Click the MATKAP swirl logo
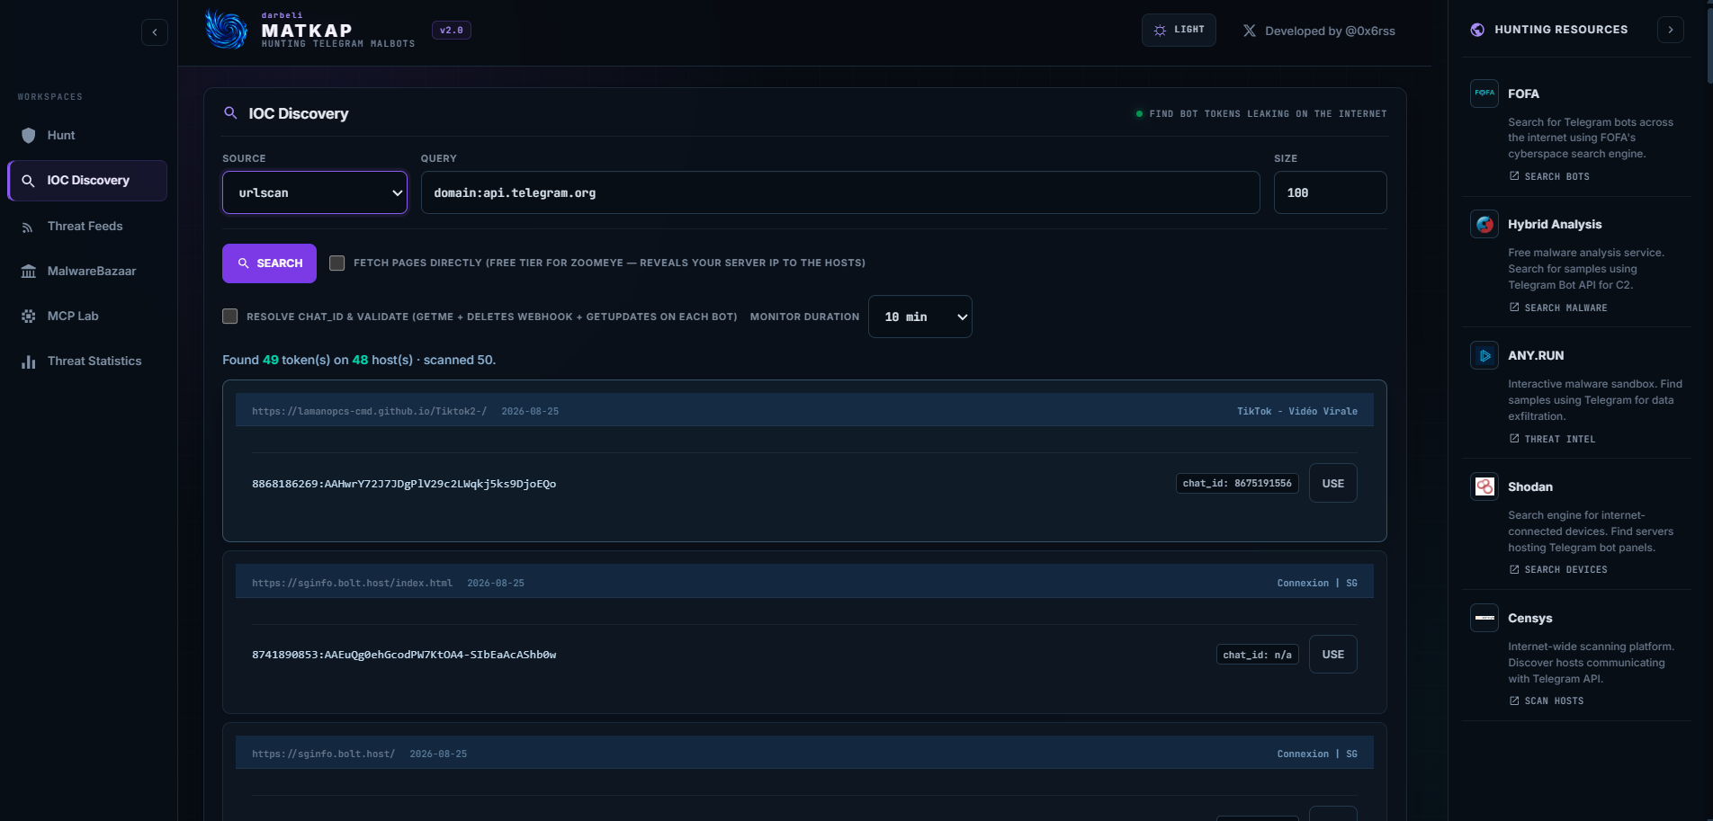 coord(226,30)
